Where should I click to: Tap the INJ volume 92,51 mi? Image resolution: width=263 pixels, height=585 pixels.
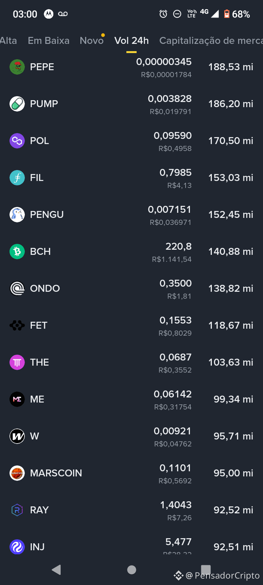[233, 547]
